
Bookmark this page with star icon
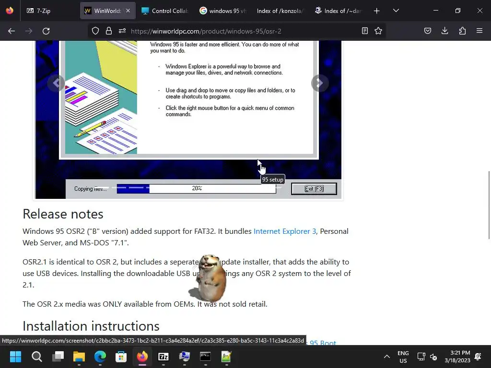pyautogui.click(x=378, y=31)
